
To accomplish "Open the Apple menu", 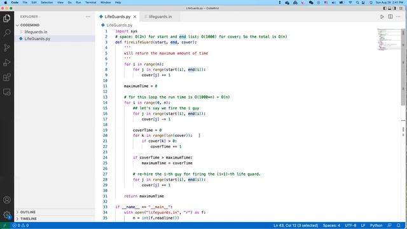I will point(5,3).
